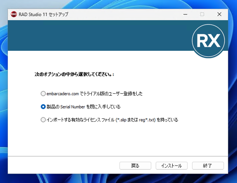Close the RAD Studio 11 setup window

[219, 14]
